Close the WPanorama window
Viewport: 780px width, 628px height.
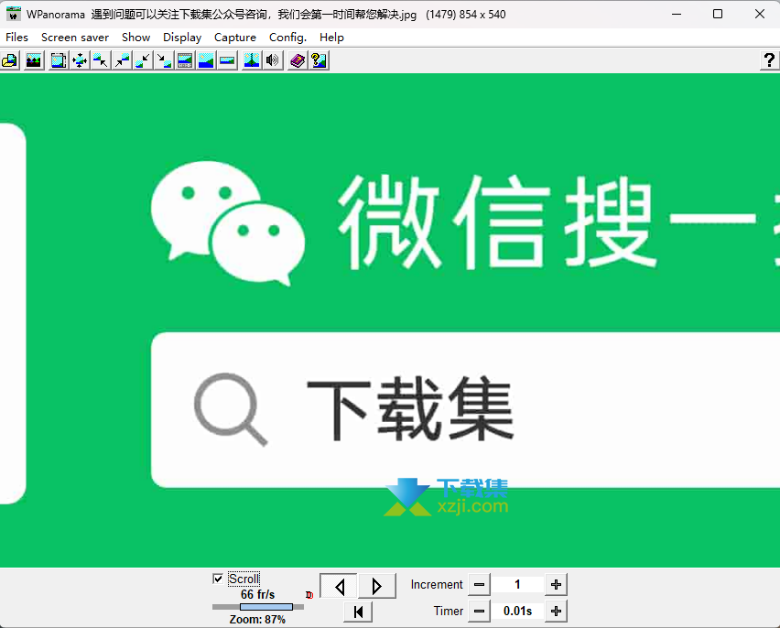(x=760, y=14)
